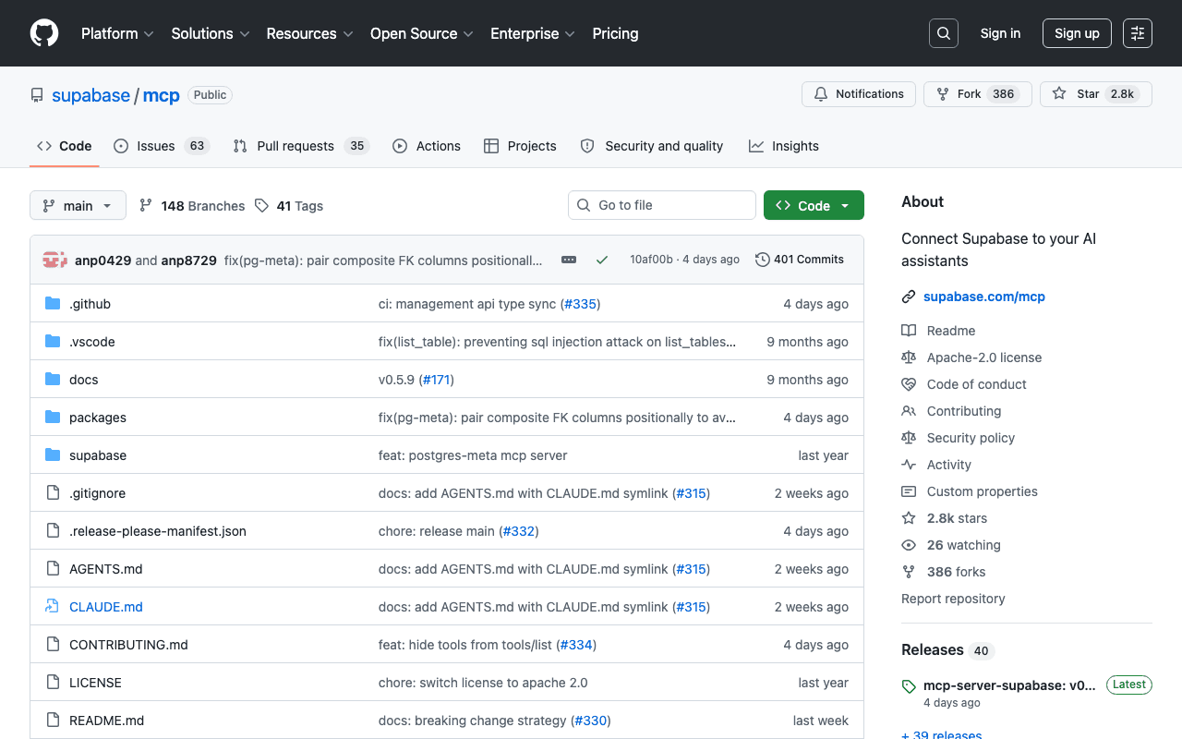Open Apache-2.0 license link
The image size is (1182, 739).
tap(971, 357)
